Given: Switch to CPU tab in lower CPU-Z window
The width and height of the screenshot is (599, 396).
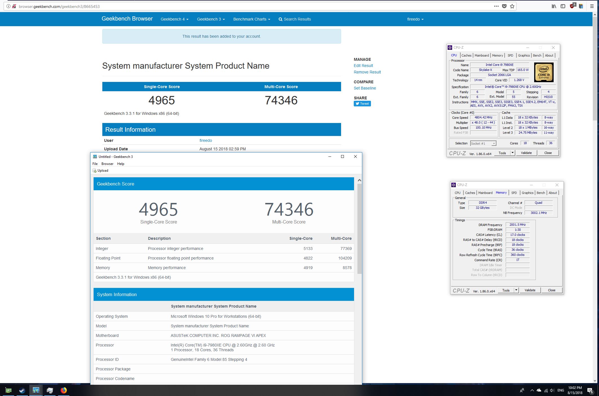Looking at the screenshot, I should click(457, 193).
